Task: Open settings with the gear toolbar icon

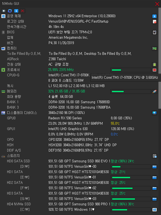Action: (x=4, y=11)
